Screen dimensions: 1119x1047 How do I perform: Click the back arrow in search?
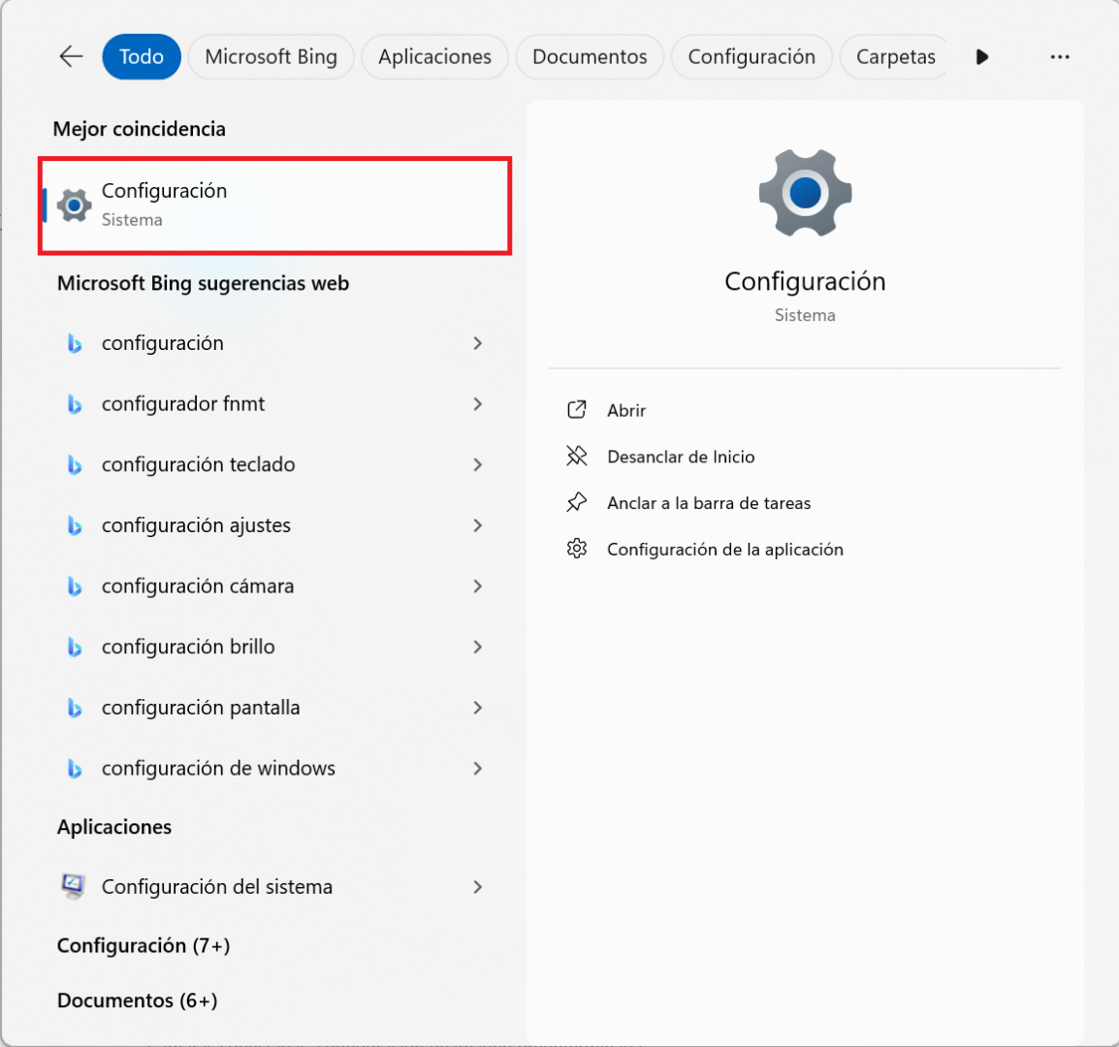tap(71, 56)
